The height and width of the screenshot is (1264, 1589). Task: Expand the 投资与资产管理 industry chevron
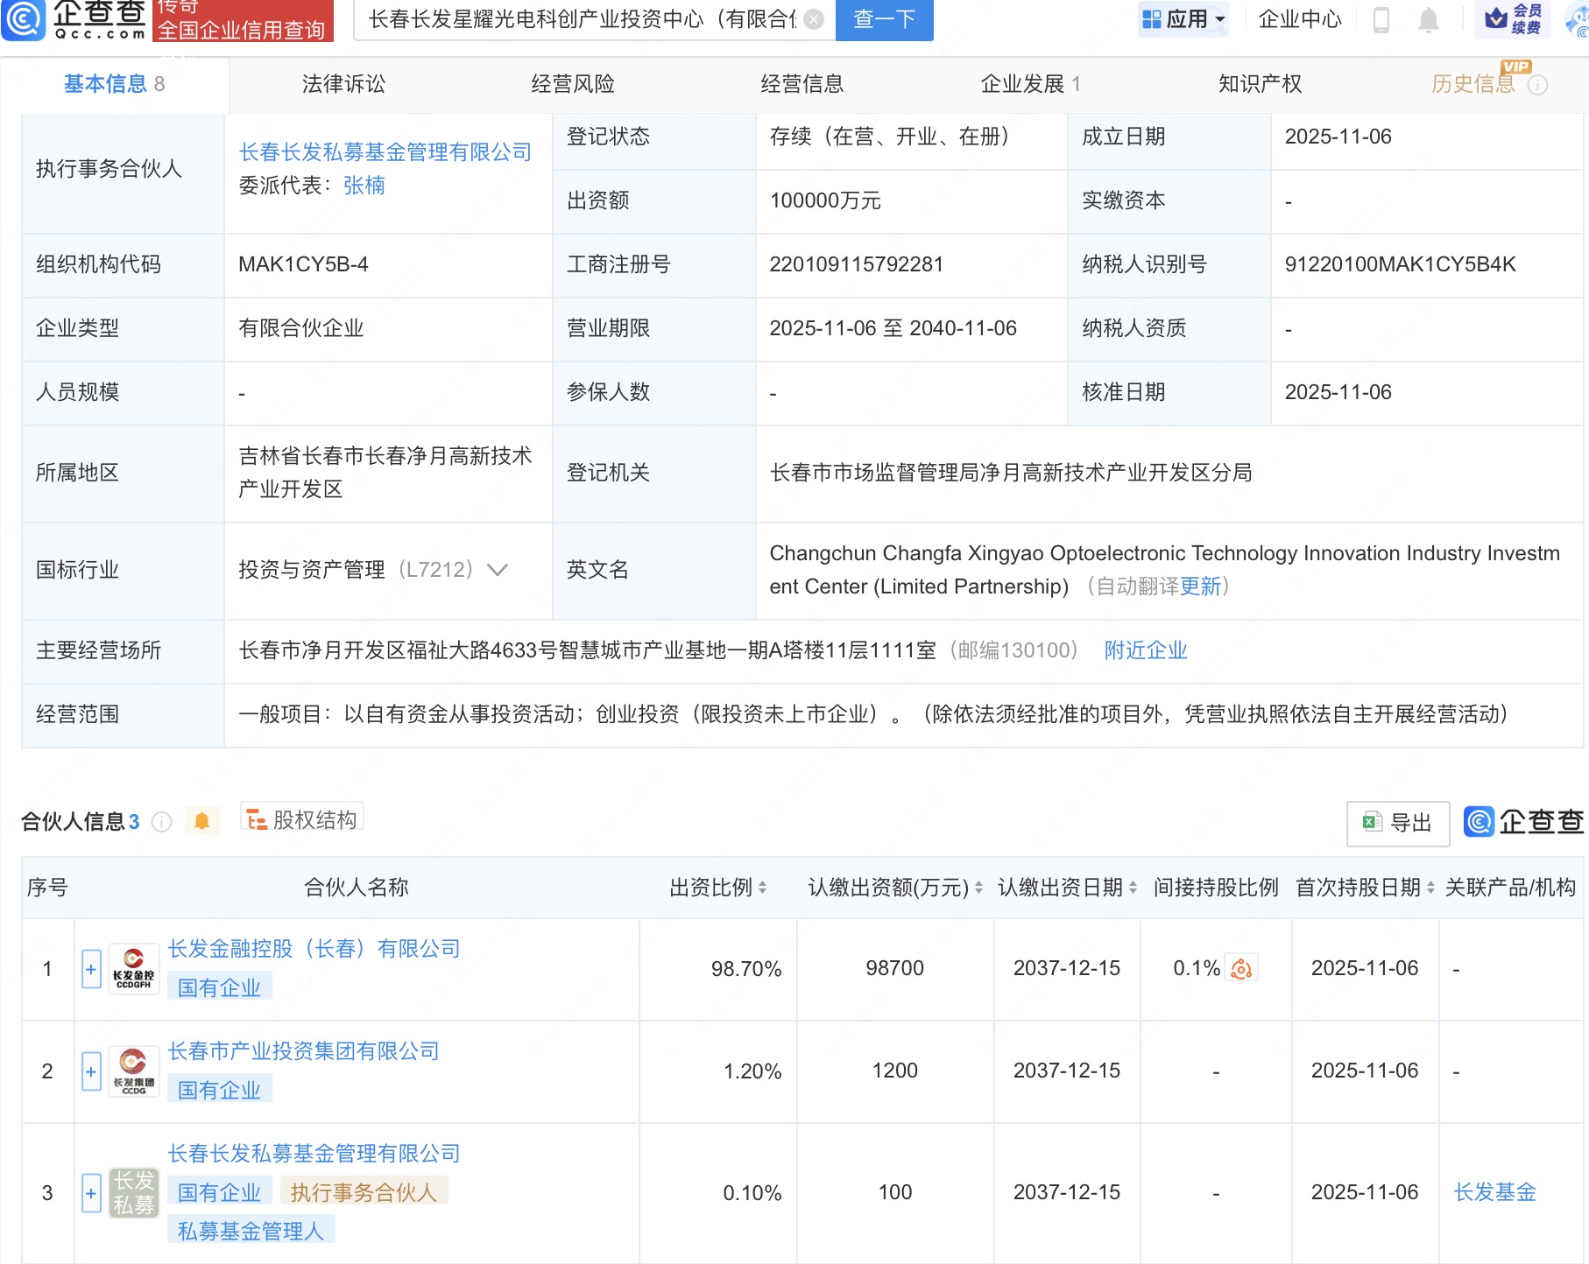click(498, 570)
